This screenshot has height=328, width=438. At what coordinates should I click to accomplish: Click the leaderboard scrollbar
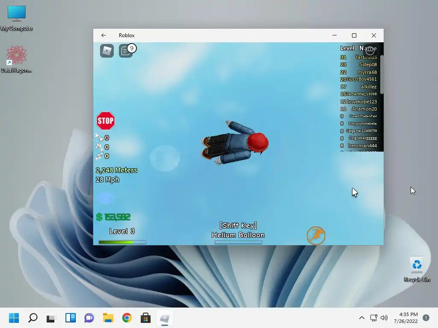[382, 74]
